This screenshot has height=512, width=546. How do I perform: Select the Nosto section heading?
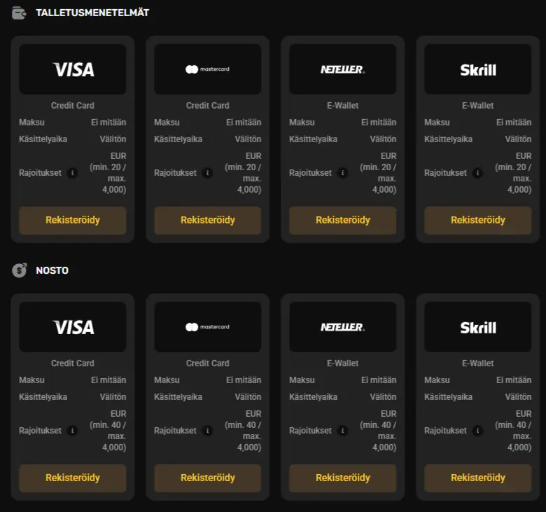point(52,270)
